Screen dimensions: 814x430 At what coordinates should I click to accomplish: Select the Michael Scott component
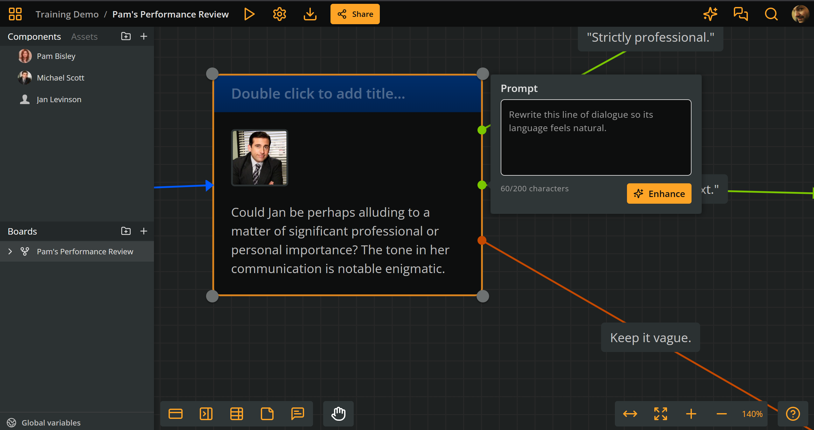tap(77, 78)
